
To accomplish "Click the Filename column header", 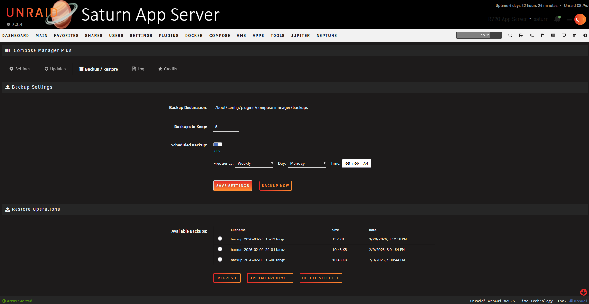I will pos(238,230).
